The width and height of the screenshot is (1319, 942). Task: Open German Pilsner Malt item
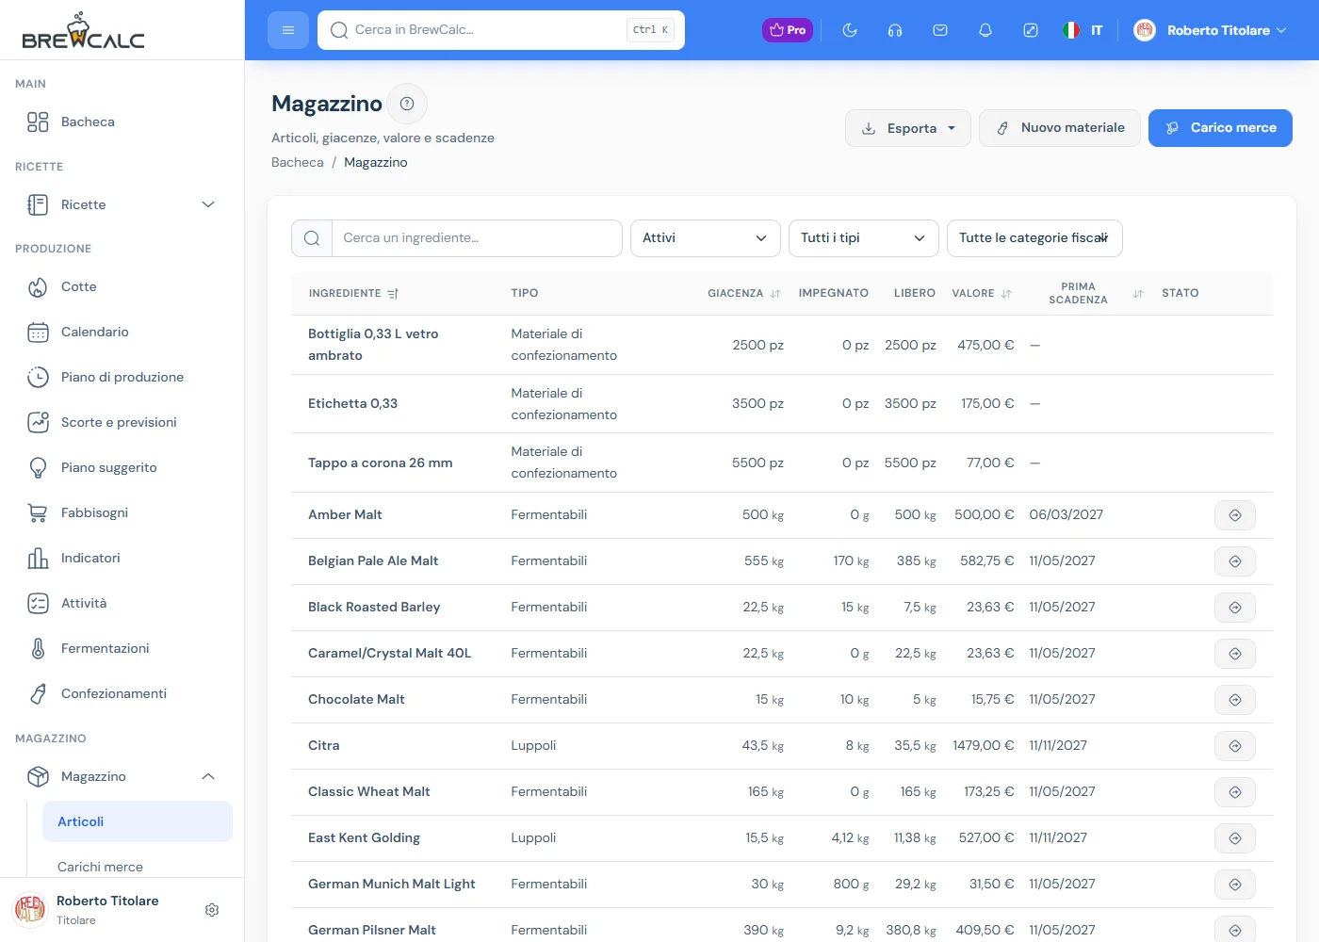[371, 930]
